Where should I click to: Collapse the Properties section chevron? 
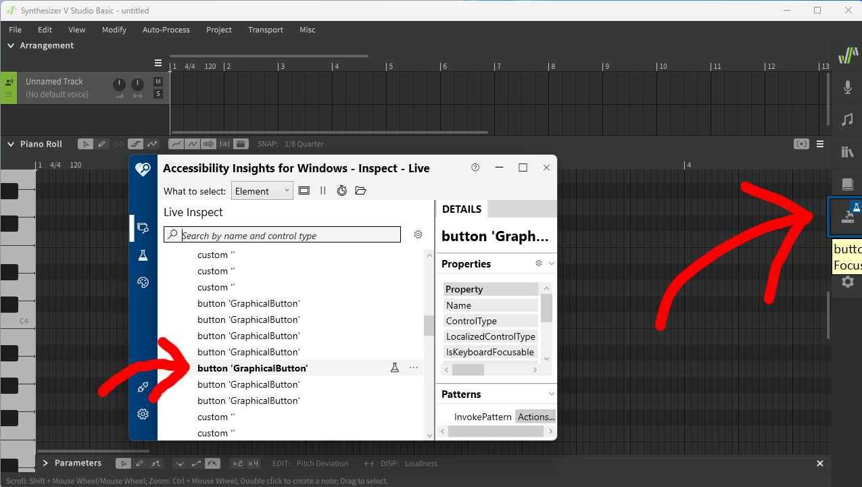(x=551, y=263)
